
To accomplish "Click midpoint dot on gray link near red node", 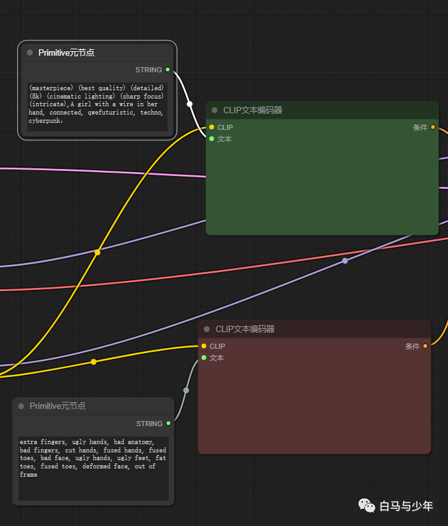I will (x=186, y=390).
